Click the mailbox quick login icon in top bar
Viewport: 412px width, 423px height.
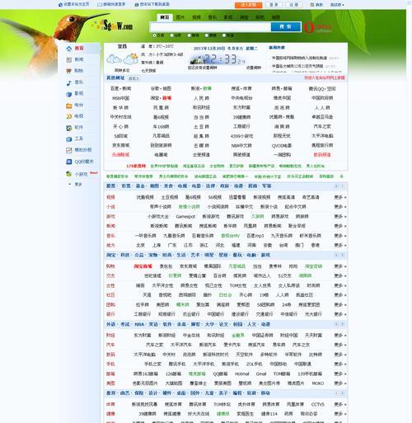(100, 4)
